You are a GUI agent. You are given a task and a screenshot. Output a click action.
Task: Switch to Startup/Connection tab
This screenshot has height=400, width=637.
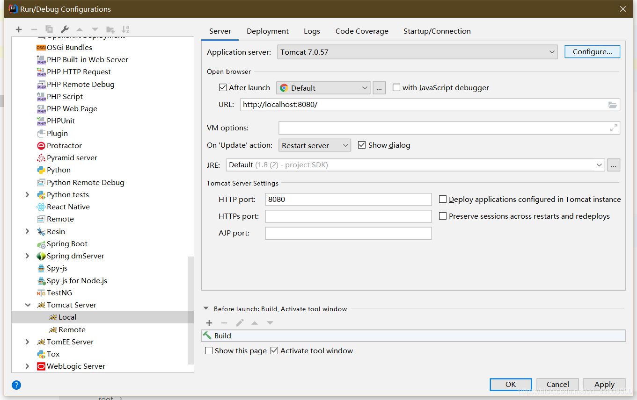point(437,31)
